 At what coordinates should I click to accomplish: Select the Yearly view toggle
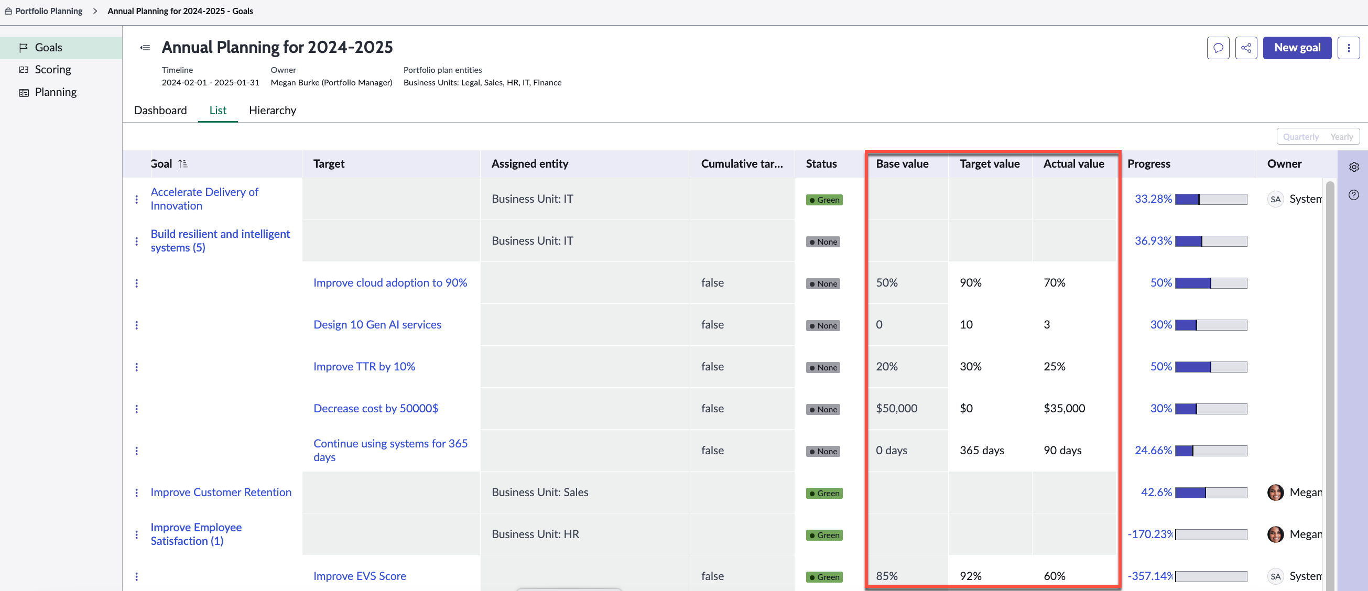point(1341,136)
